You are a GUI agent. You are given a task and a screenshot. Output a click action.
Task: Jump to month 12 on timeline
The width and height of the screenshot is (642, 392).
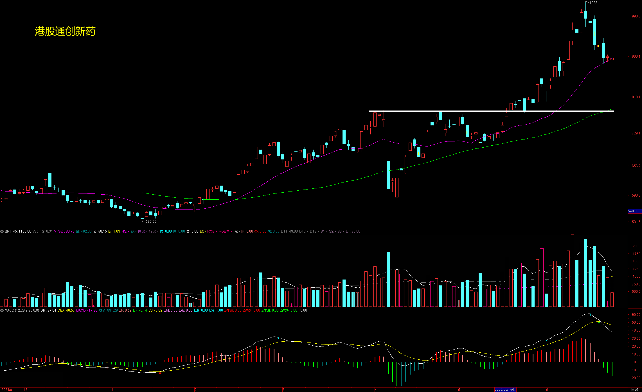pos(25,389)
